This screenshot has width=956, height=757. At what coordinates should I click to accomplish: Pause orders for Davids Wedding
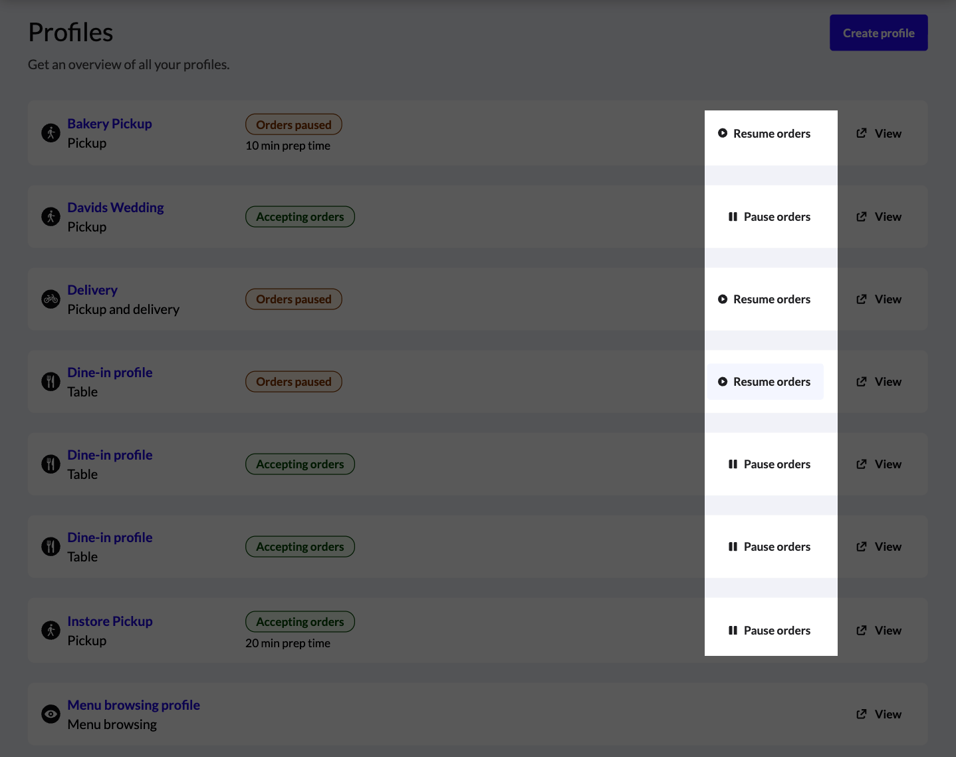tap(769, 217)
